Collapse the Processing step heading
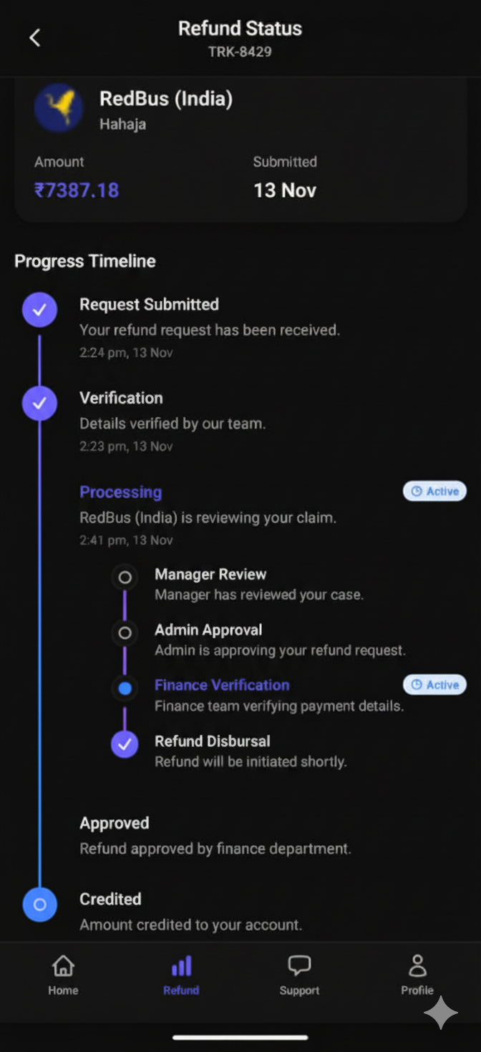This screenshot has height=1052, width=481. 120,492
